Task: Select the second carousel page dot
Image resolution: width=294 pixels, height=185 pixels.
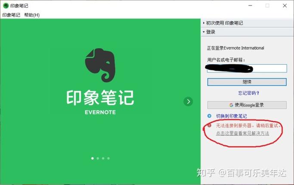Action: click(x=98, y=158)
